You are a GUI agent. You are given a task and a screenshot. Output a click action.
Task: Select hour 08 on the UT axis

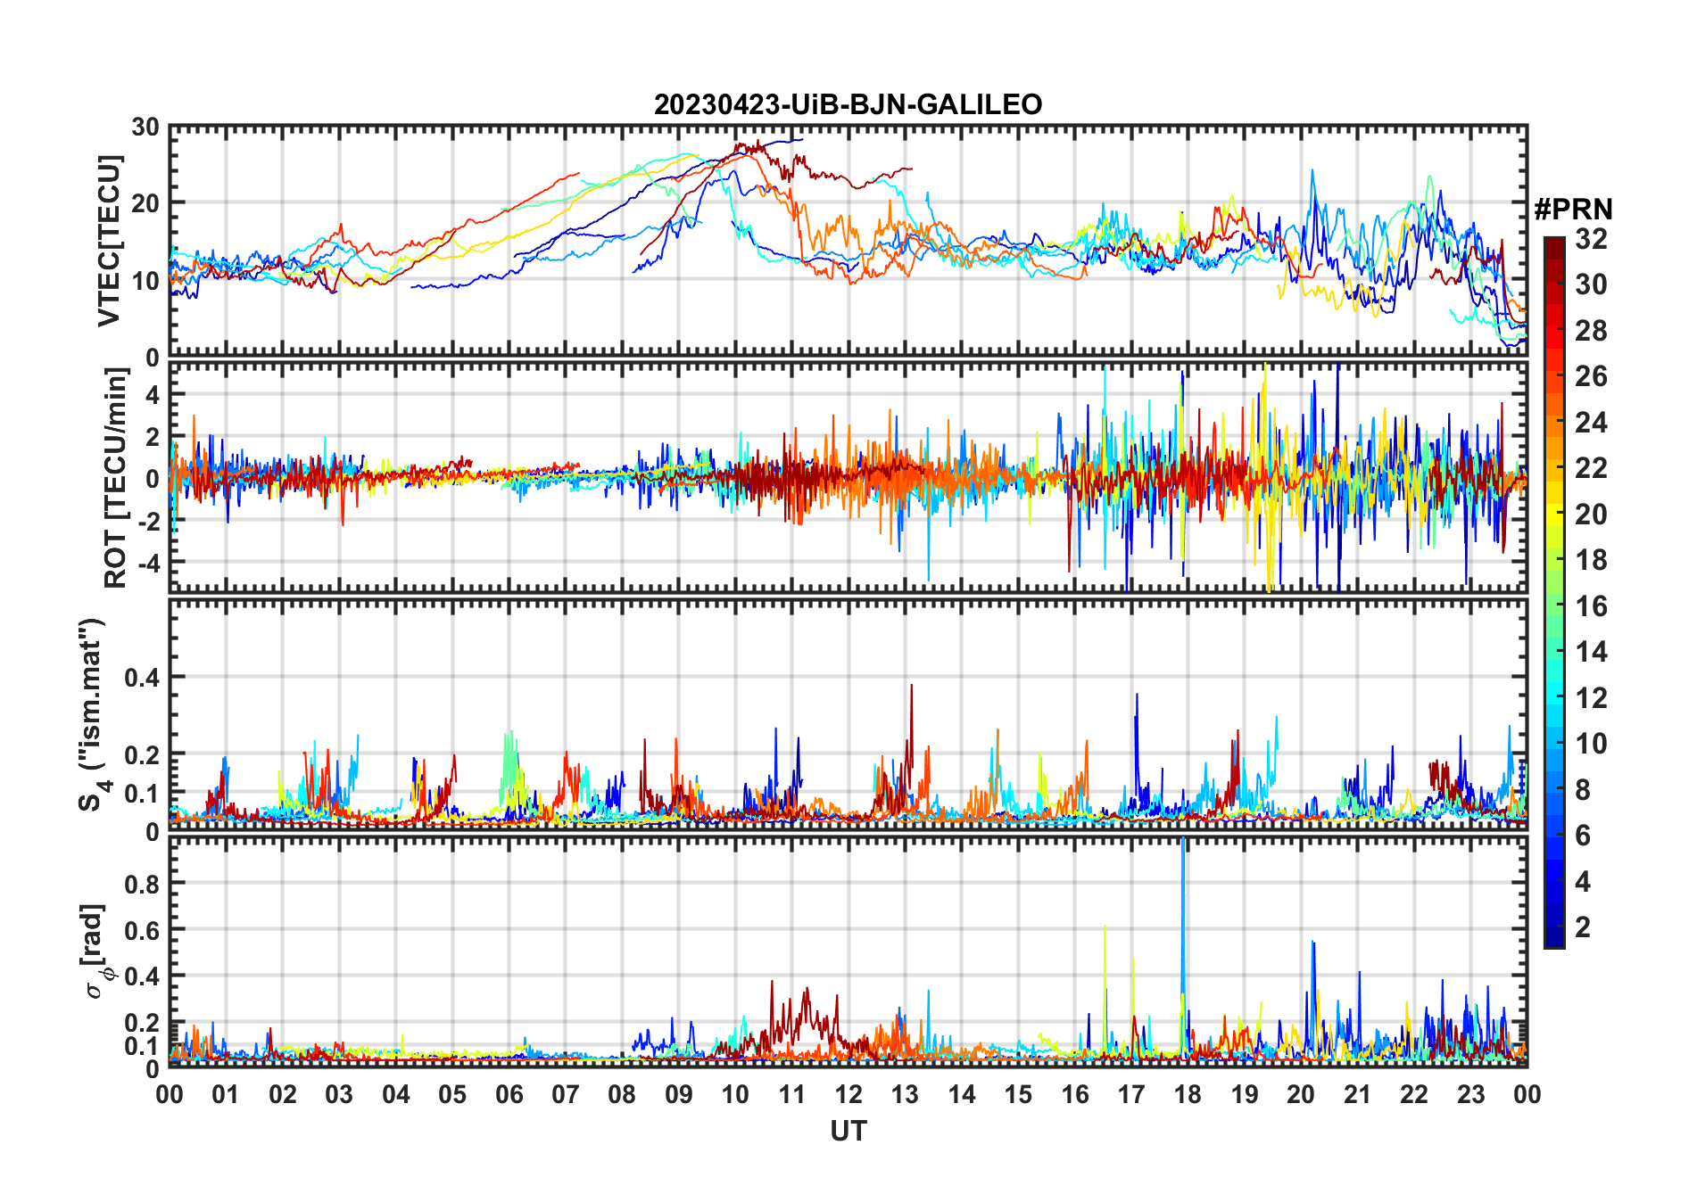point(622,1094)
